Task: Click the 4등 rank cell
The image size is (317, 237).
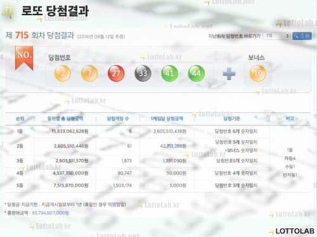Action: click(20, 173)
